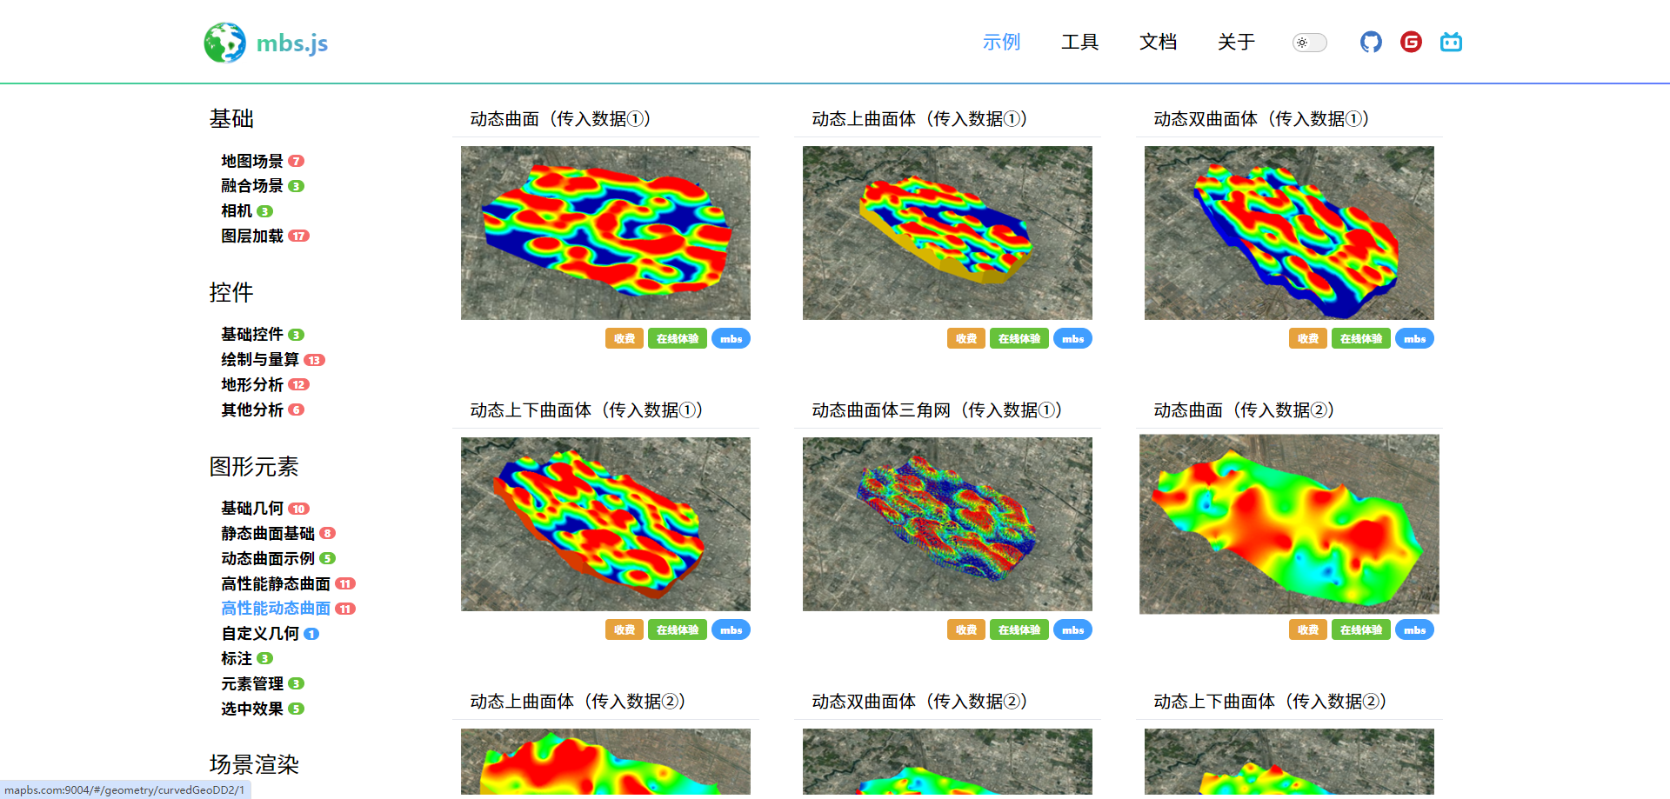Click 收费 tag under 动态曲面（传入数据②）

click(x=1308, y=630)
